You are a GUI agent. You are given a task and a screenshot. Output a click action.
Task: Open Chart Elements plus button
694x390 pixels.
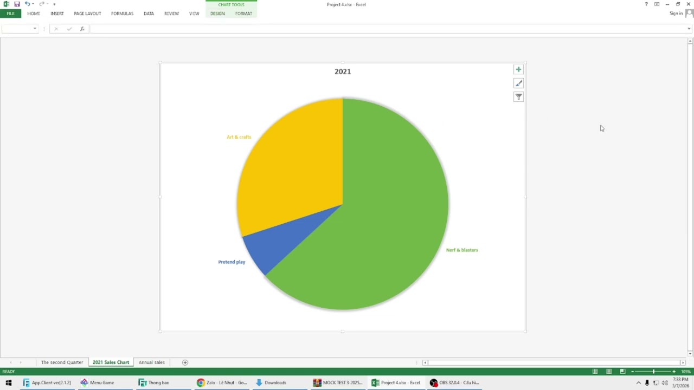point(518,69)
